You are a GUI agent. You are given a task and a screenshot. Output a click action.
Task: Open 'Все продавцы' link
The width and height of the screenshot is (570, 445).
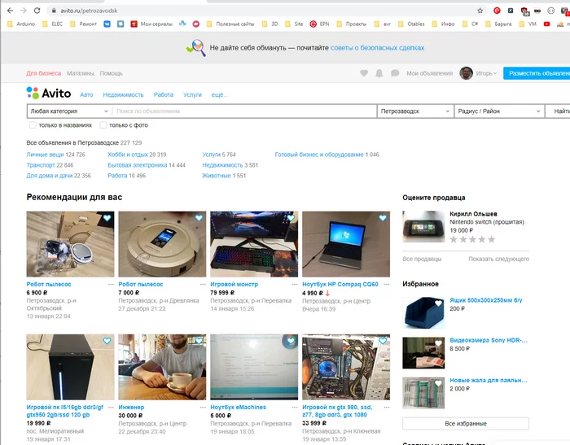click(x=422, y=259)
